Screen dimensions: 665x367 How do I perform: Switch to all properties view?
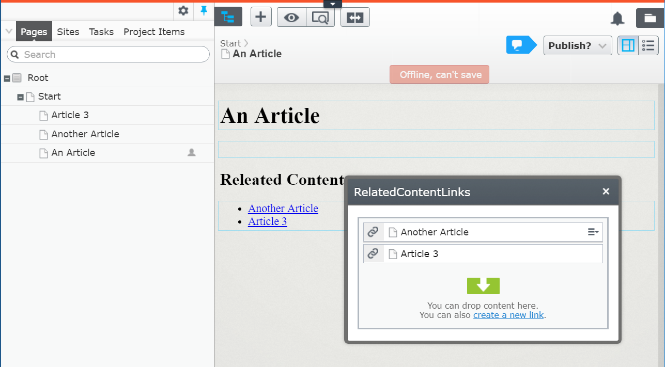pyautogui.click(x=648, y=45)
